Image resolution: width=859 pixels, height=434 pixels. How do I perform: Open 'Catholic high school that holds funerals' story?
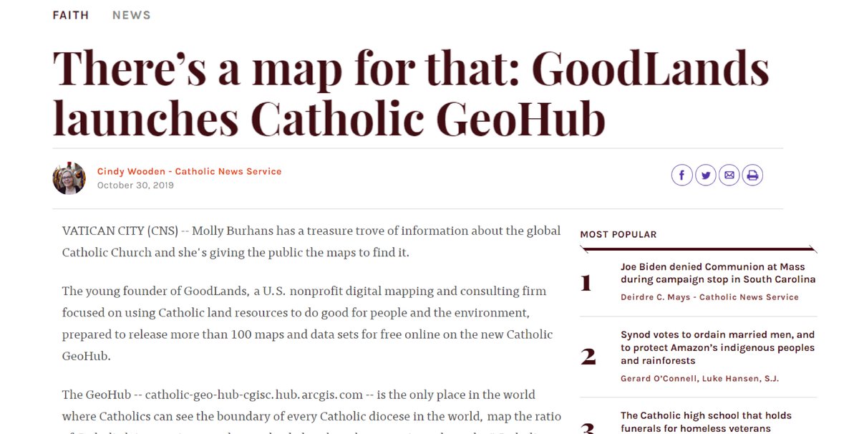706,422
